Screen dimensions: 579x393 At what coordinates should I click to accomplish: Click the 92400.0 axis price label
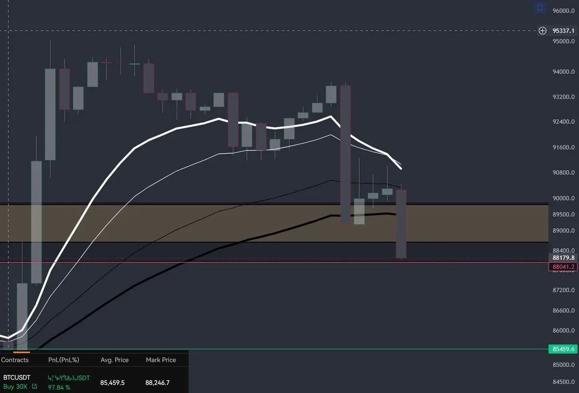click(x=564, y=122)
